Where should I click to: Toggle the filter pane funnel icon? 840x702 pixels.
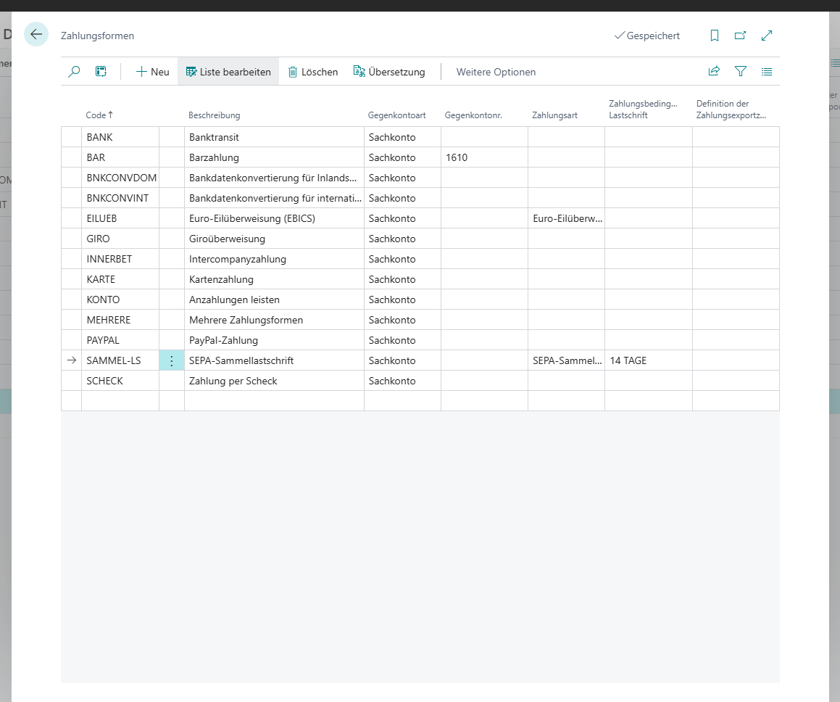click(x=741, y=71)
